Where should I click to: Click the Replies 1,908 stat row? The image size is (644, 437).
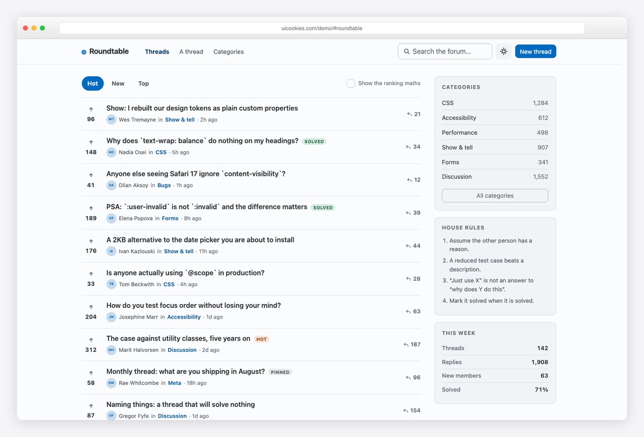click(495, 362)
